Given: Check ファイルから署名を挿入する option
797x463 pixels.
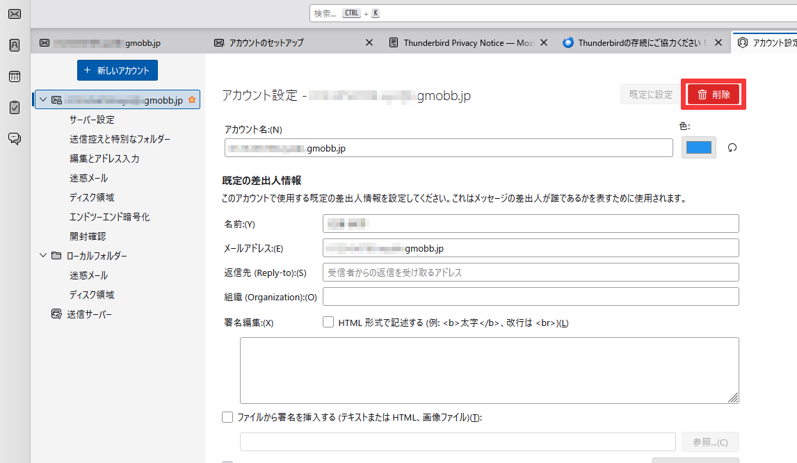Looking at the screenshot, I should (x=227, y=417).
